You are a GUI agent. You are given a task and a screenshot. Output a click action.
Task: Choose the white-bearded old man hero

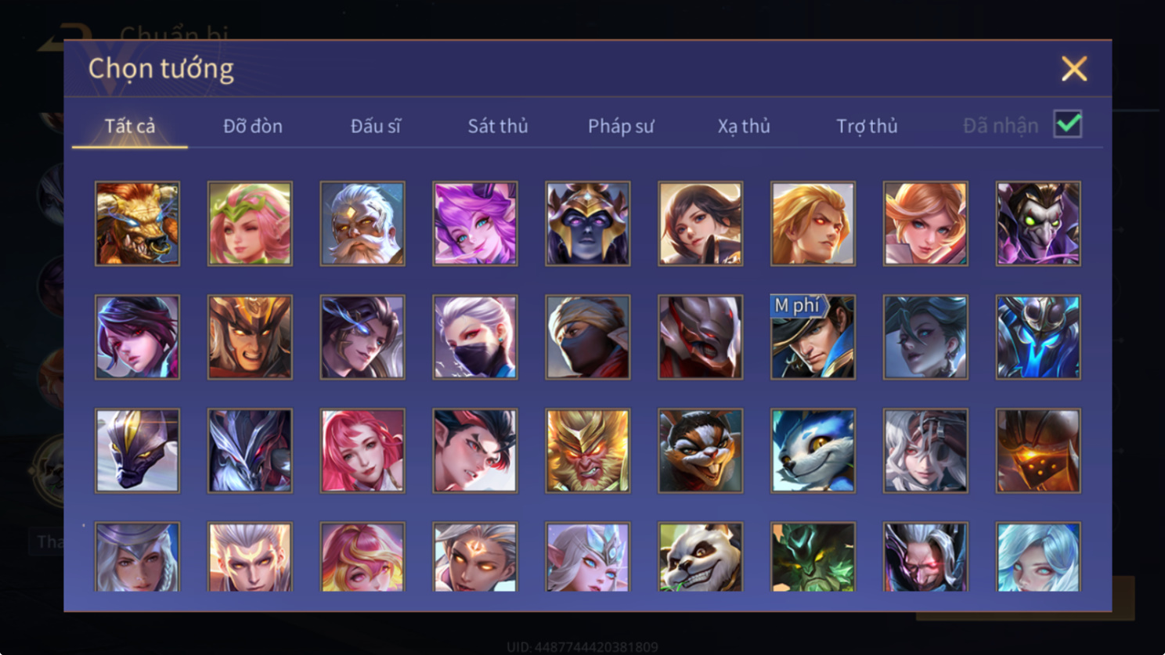coord(362,224)
